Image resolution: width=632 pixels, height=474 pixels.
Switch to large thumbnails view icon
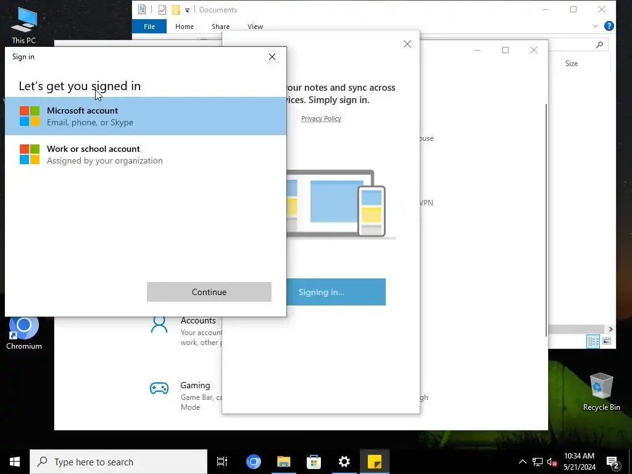click(607, 341)
